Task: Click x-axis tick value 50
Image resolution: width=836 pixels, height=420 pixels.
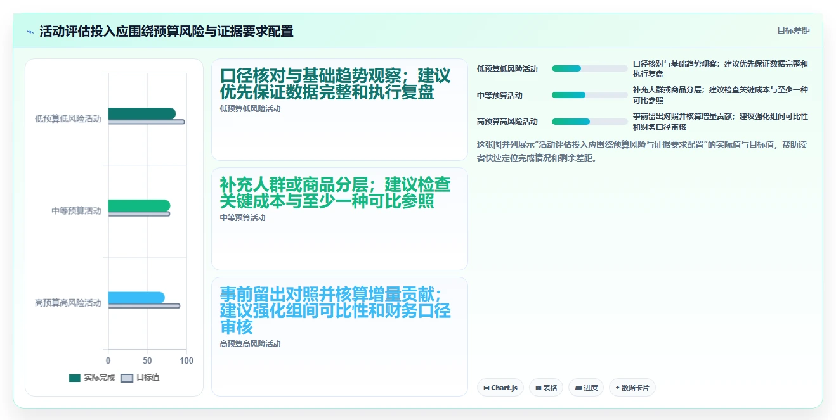Action: (x=147, y=360)
